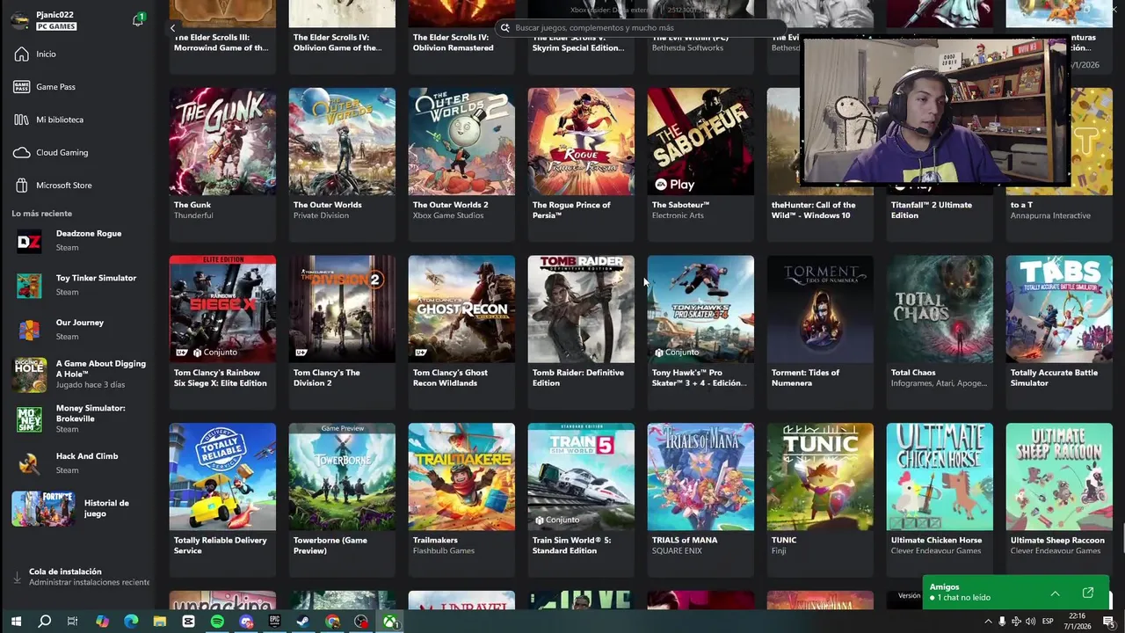The width and height of the screenshot is (1125, 633).
Task: Open The Rogue Prince of Persia tile
Action: click(581, 164)
